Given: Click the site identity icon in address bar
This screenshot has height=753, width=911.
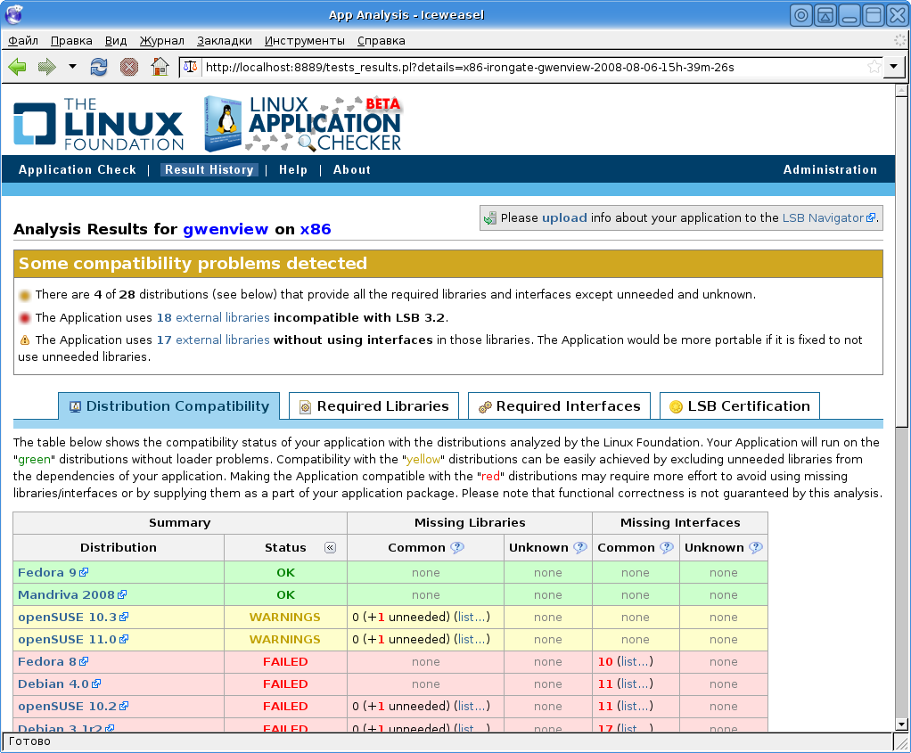Looking at the screenshot, I should click(x=191, y=67).
